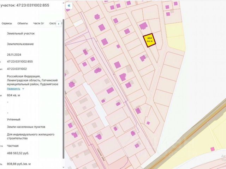Click the date 26.11.2024
This screenshot has height=169, width=226.
(x=14, y=55)
